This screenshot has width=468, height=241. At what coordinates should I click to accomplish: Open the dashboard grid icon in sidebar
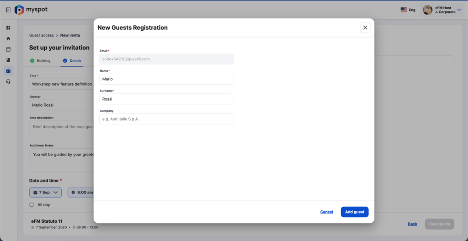click(x=8, y=28)
